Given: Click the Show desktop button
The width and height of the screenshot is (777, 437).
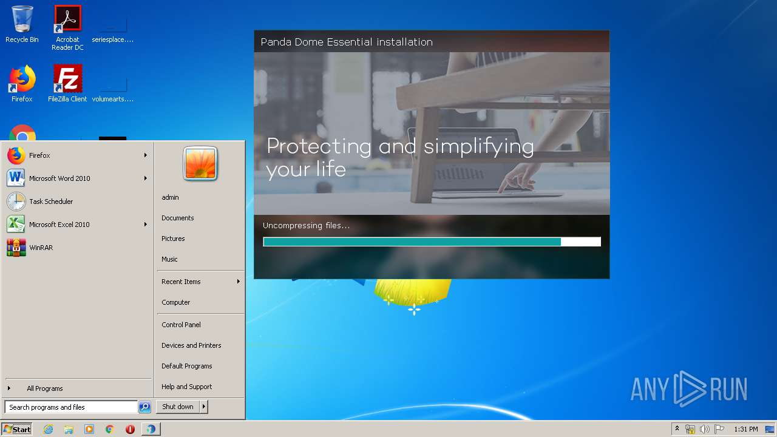Looking at the screenshot, I should tap(770, 429).
